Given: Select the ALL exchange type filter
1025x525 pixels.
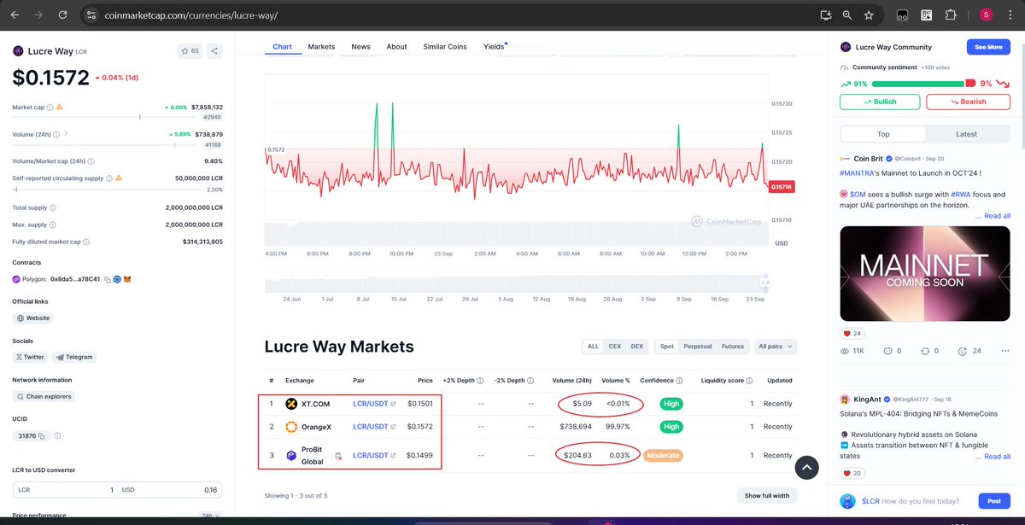Looking at the screenshot, I should (593, 347).
